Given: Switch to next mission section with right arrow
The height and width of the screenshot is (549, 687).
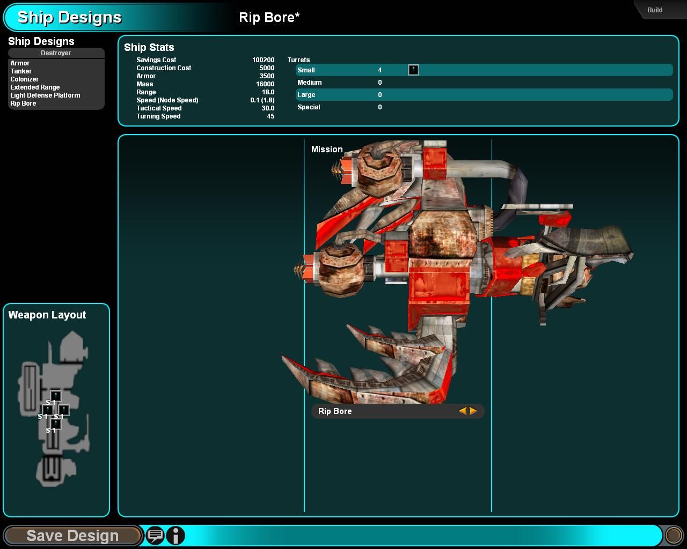Looking at the screenshot, I should pyautogui.click(x=473, y=411).
